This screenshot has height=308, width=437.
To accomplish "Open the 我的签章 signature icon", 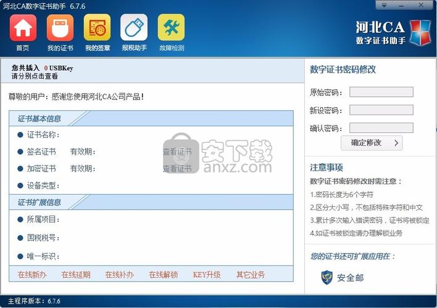I will pyautogui.click(x=97, y=28).
